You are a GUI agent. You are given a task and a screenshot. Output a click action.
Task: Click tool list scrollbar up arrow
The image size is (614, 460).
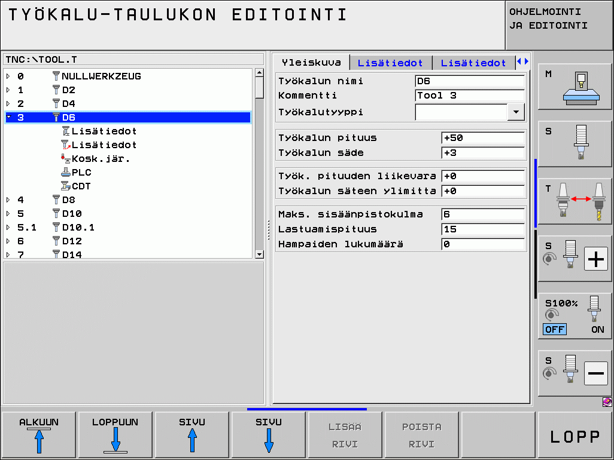coord(259,73)
